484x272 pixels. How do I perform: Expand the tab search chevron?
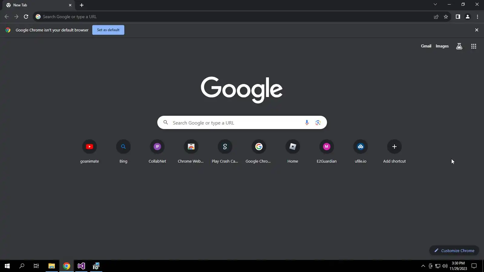pyautogui.click(x=435, y=5)
